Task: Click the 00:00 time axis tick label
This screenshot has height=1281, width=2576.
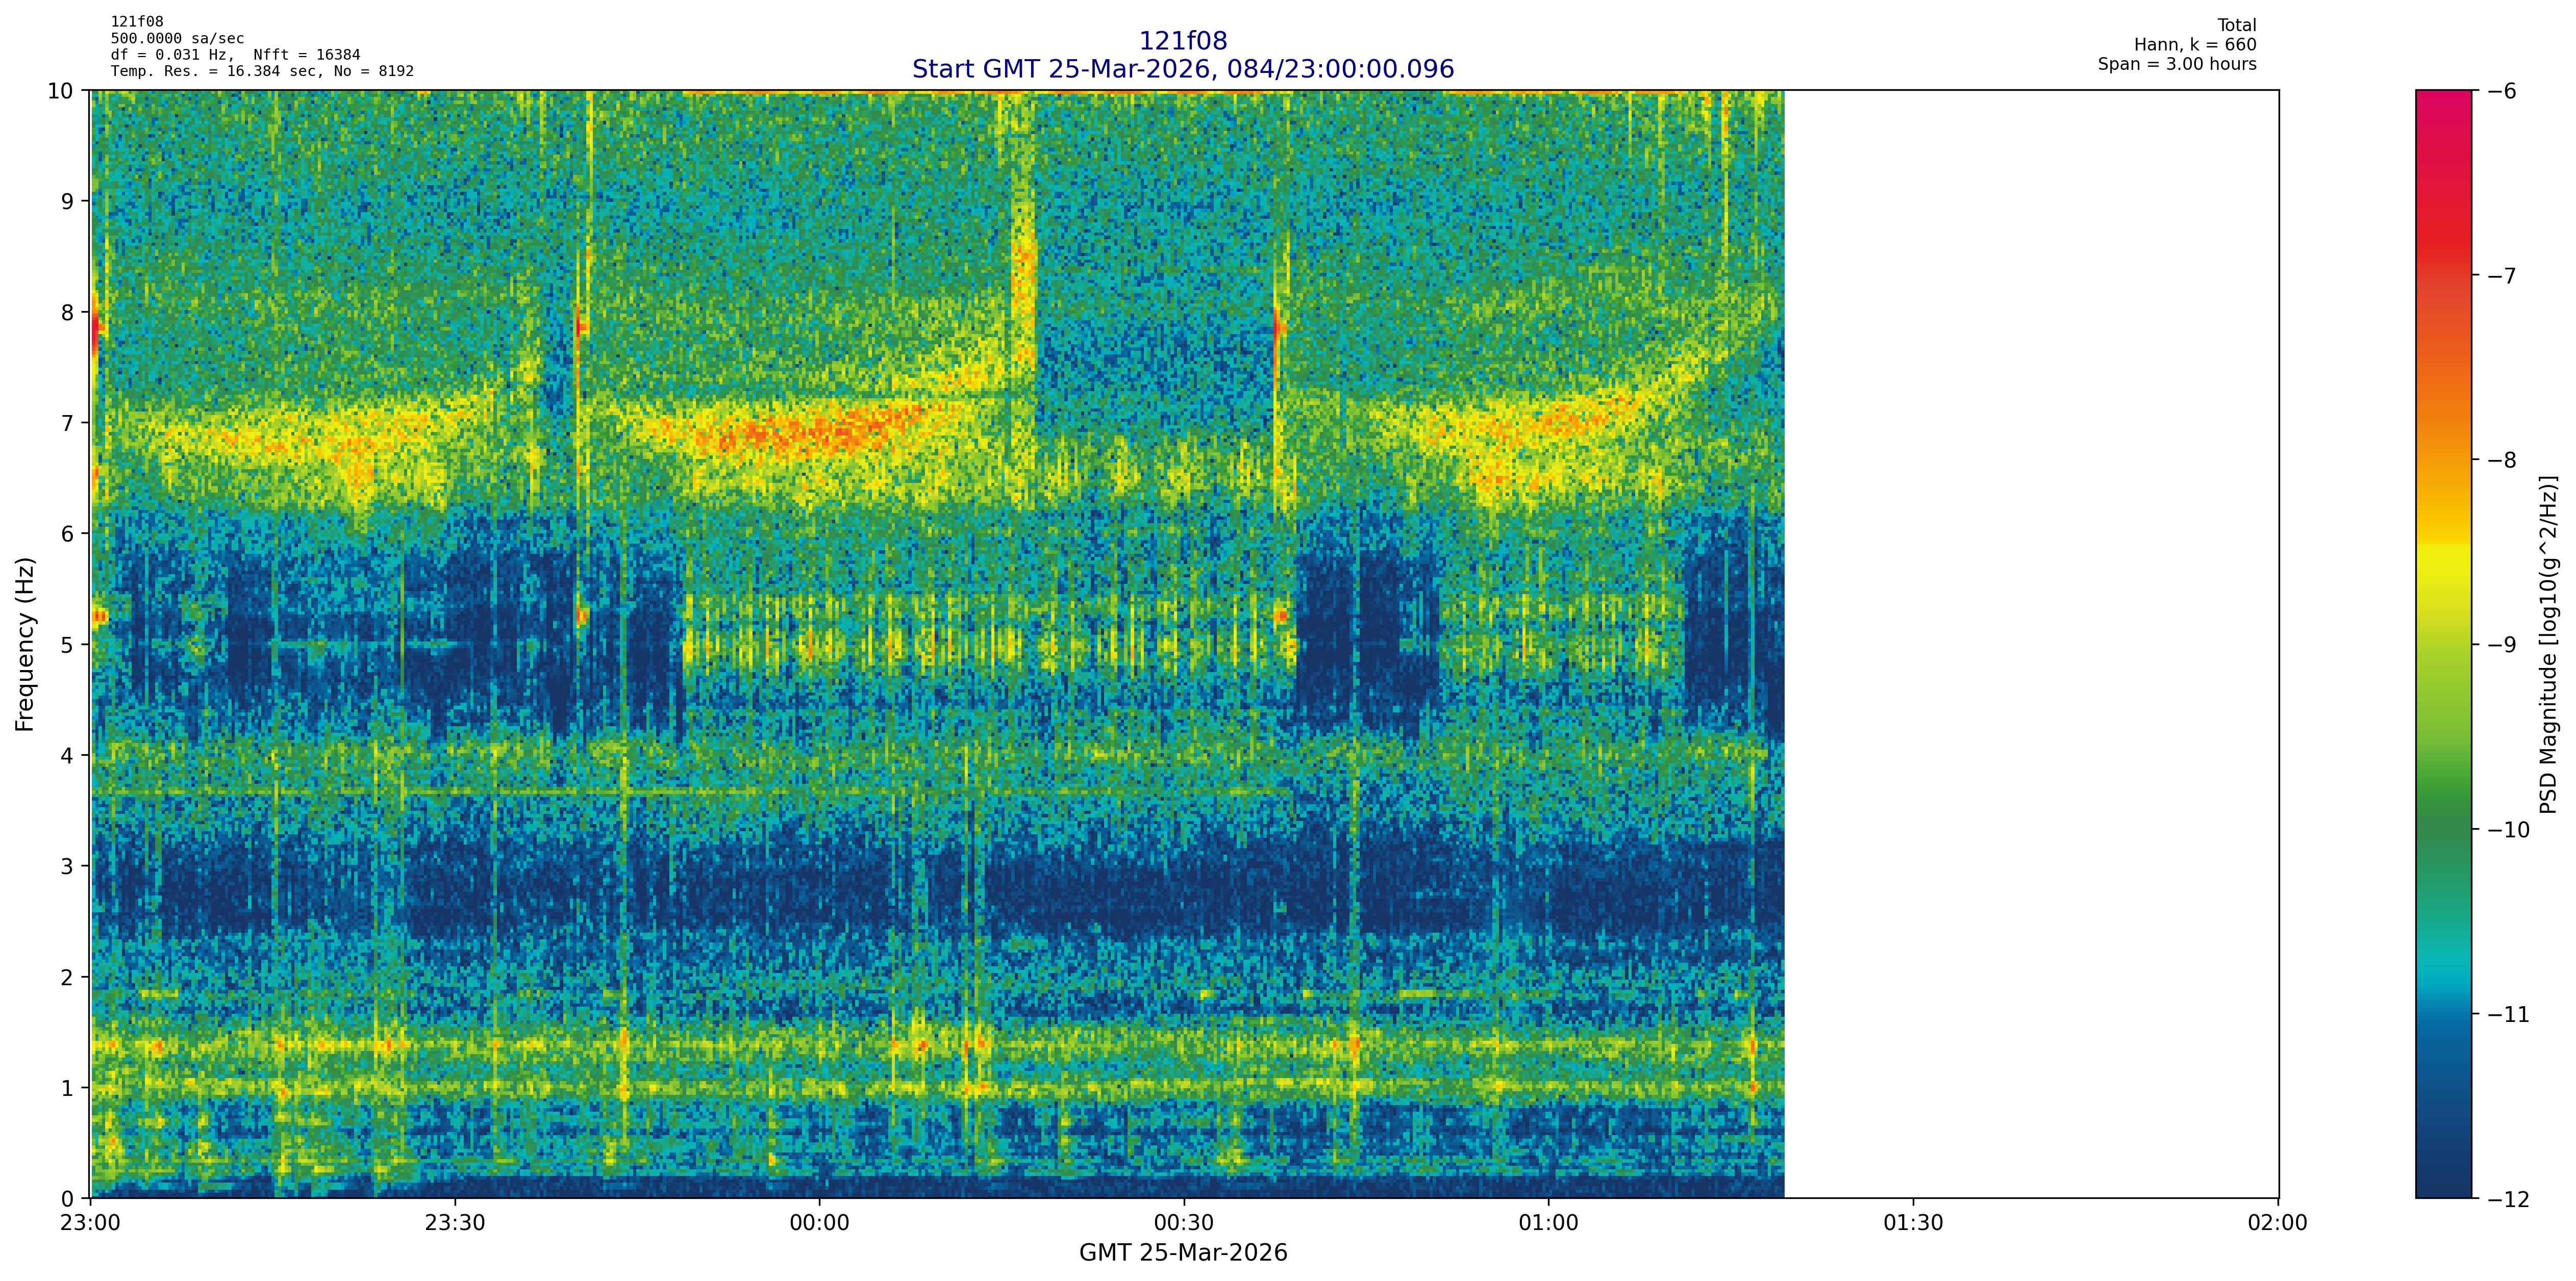Action: [819, 1223]
